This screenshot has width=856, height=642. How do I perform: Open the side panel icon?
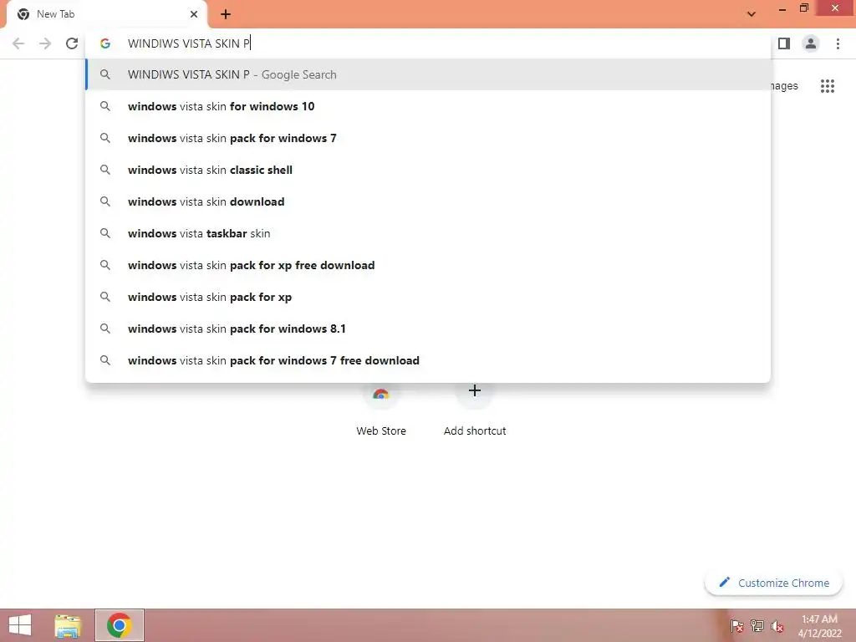784,43
